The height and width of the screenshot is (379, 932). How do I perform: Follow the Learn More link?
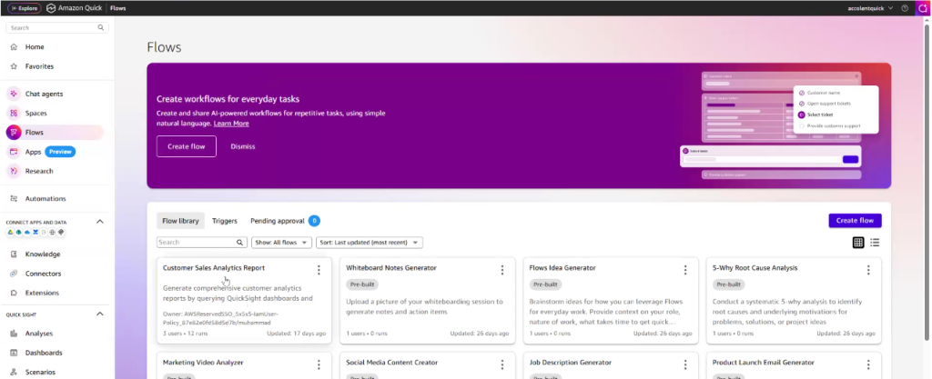coord(231,124)
